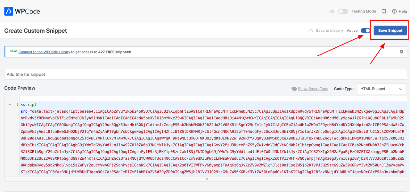Click Save to Library text
This screenshot has width=410, height=192.
[329, 31]
